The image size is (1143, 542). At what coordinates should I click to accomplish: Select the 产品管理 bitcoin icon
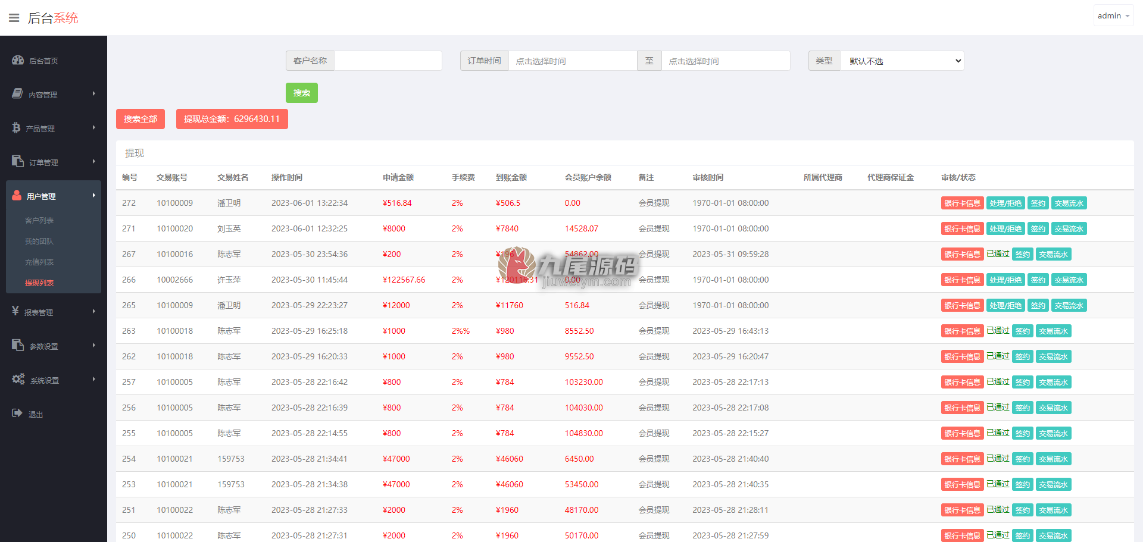(16, 127)
